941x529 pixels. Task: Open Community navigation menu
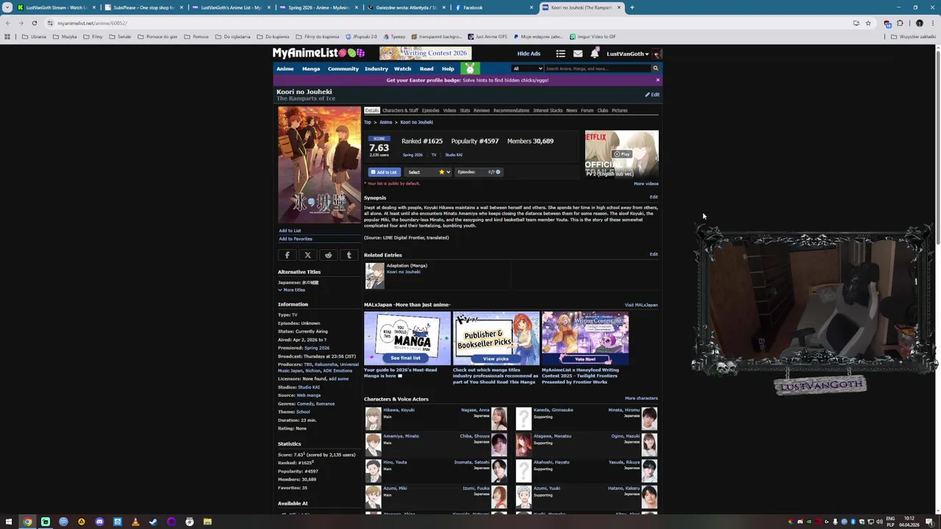point(343,69)
